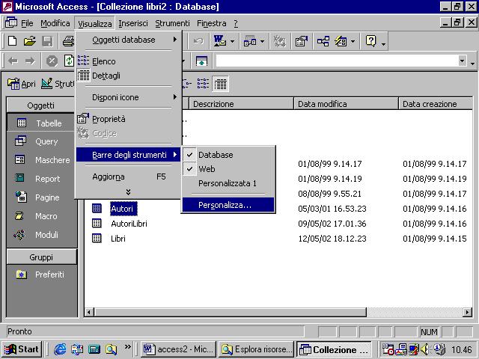
Task: Choose Personalizza... from the submenu
Action: (228, 205)
